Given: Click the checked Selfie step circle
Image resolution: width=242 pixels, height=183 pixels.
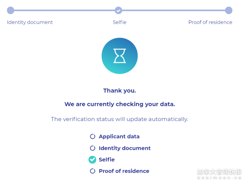Looking at the screenshot, I should tap(118, 11).
